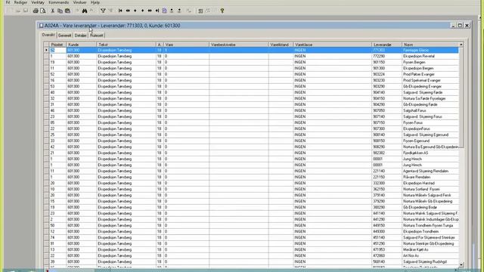Apply filter using the funnel icon
The width and height of the screenshot is (484, 272).
103,11
